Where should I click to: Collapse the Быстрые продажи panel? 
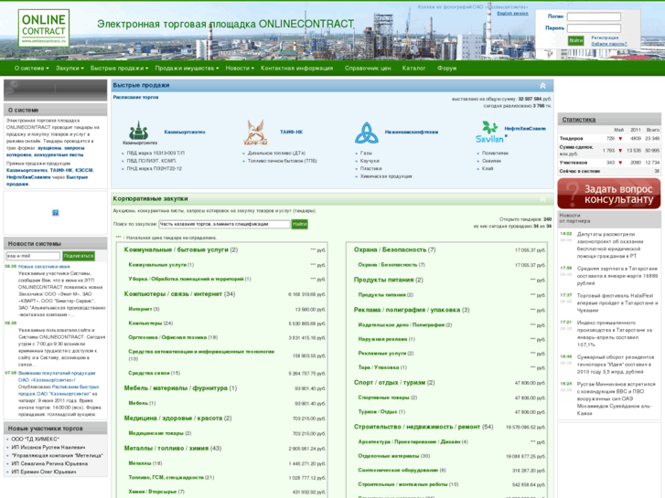coord(542,86)
